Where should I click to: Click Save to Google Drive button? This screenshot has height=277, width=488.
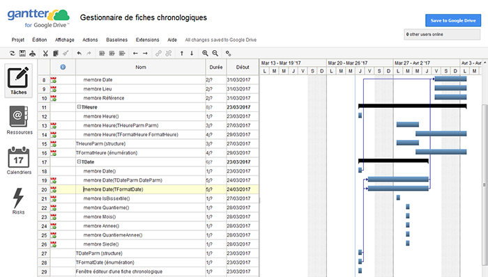pyautogui.click(x=453, y=20)
